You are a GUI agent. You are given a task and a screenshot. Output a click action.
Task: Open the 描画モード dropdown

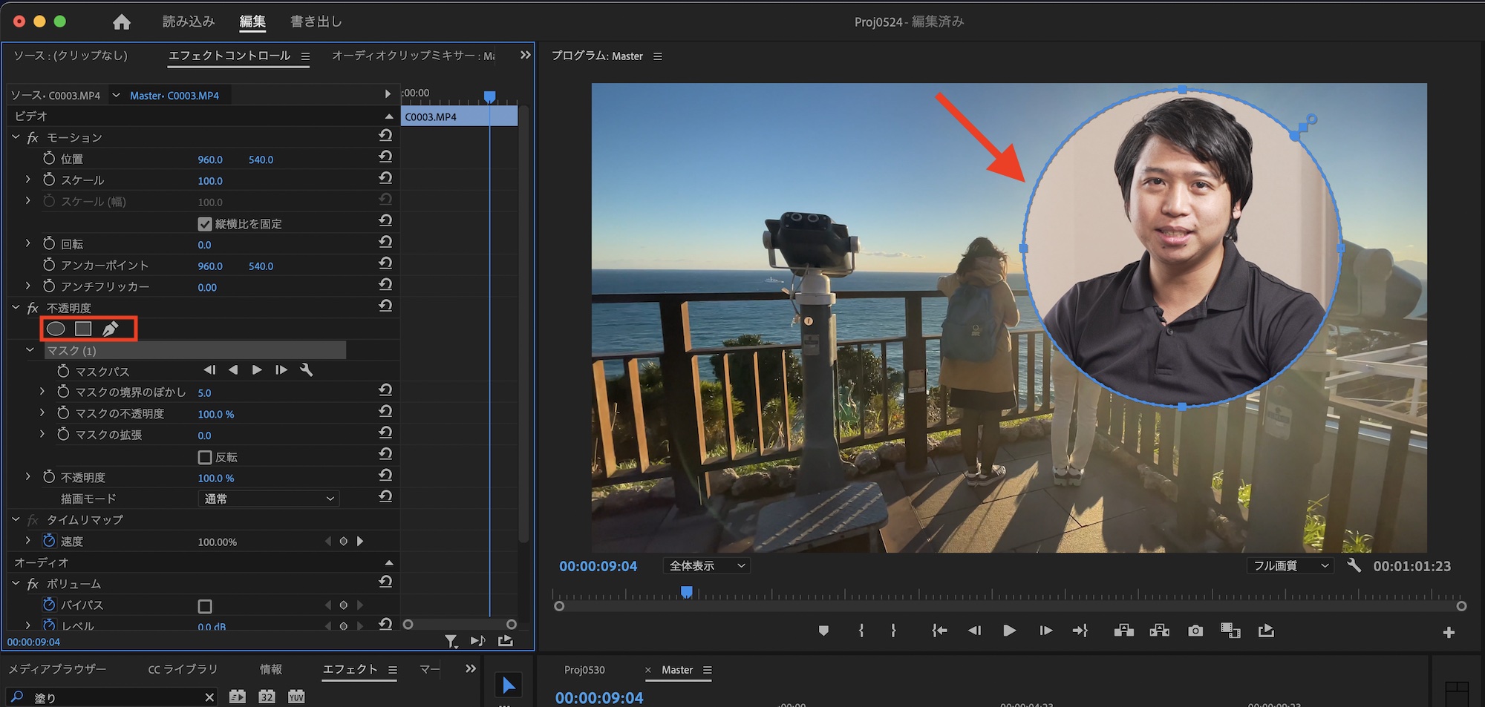pyautogui.click(x=268, y=499)
